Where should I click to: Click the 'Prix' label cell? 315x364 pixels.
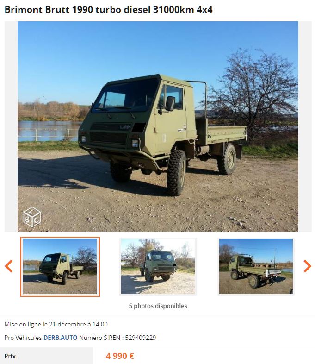click(46, 356)
